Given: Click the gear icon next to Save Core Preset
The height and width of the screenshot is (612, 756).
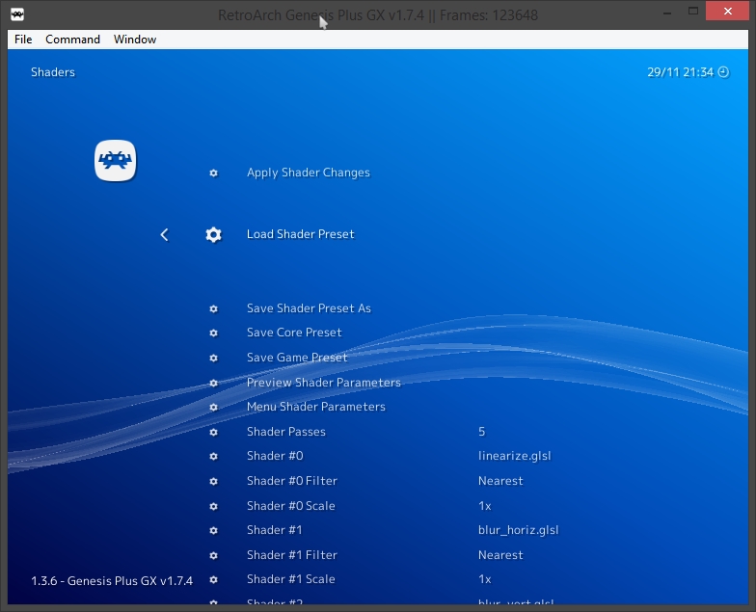Looking at the screenshot, I should pyautogui.click(x=214, y=333).
